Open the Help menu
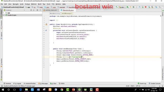 pyautogui.click(x=64, y=4)
